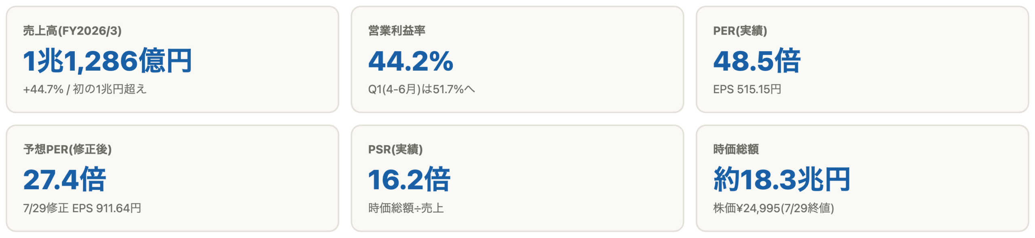The height and width of the screenshot is (238, 1035).
Task: Click the 売上高(FY2026/3) card label
Action: [72, 31]
